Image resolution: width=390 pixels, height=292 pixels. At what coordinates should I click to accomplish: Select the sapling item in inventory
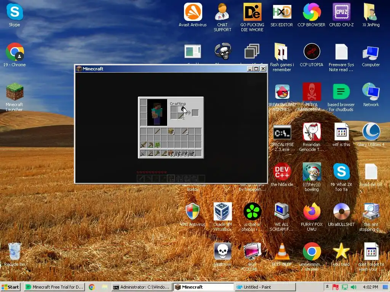point(157,144)
